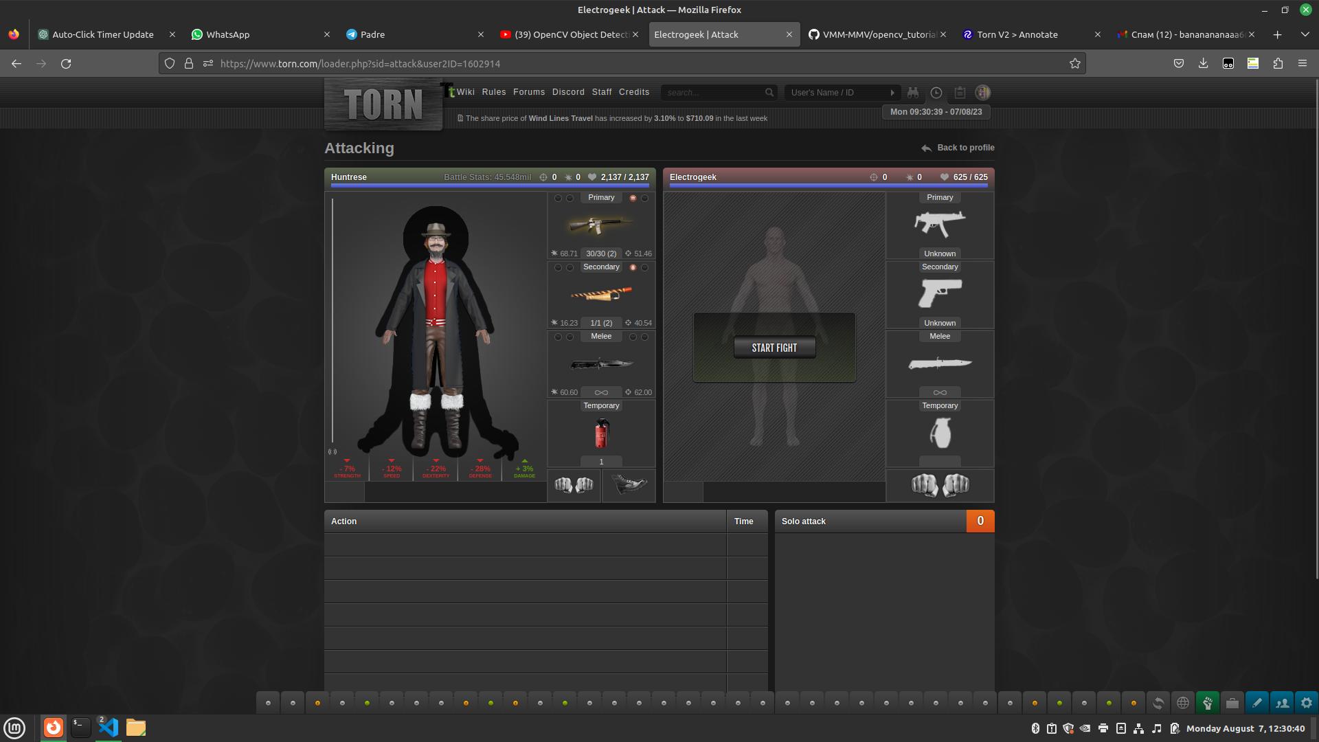Screen dimensions: 1319x742
Task: Click Electrogeek's fists icon
Action: 939,485
